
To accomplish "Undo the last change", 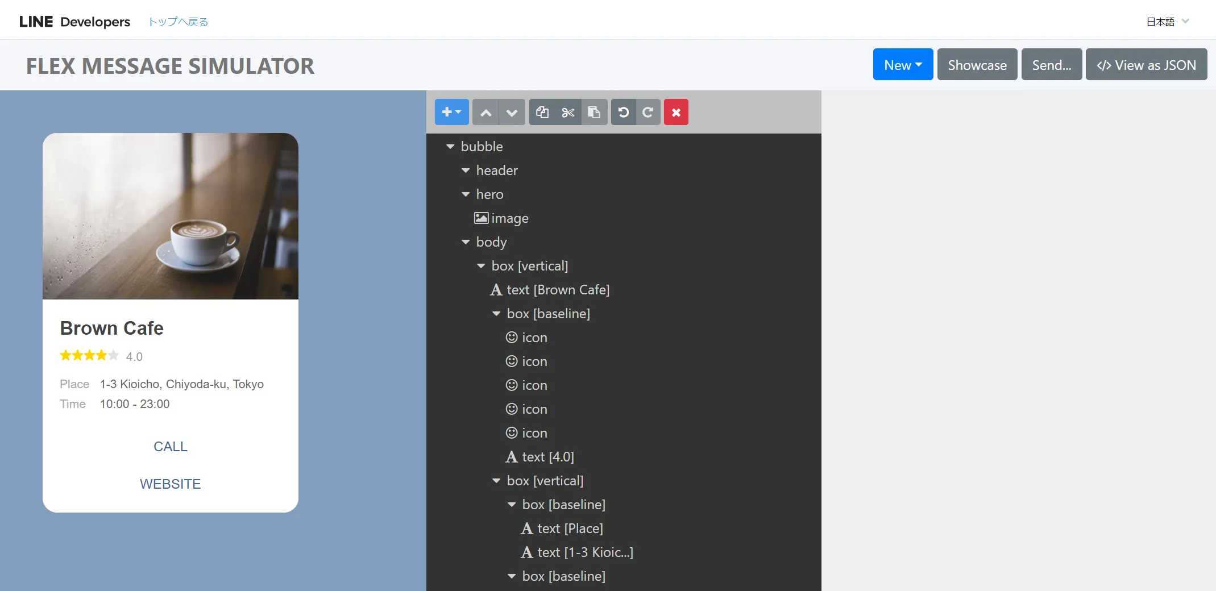I will (x=624, y=112).
